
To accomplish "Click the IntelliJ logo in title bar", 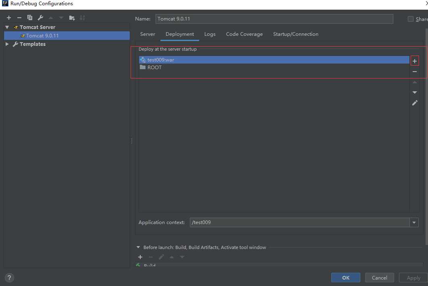I will click(5, 4).
